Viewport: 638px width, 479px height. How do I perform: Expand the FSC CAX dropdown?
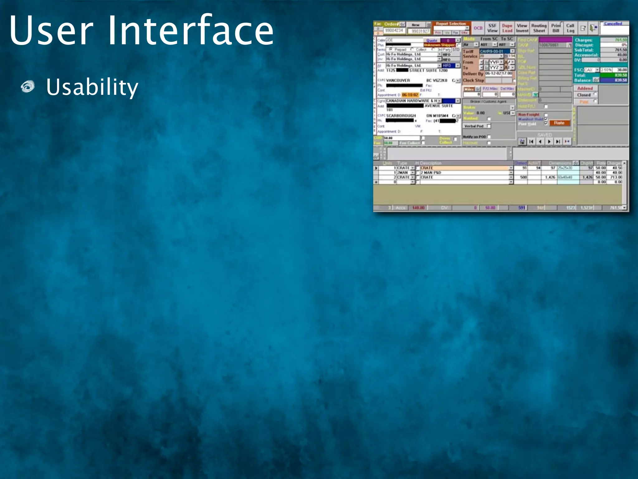(597, 70)
